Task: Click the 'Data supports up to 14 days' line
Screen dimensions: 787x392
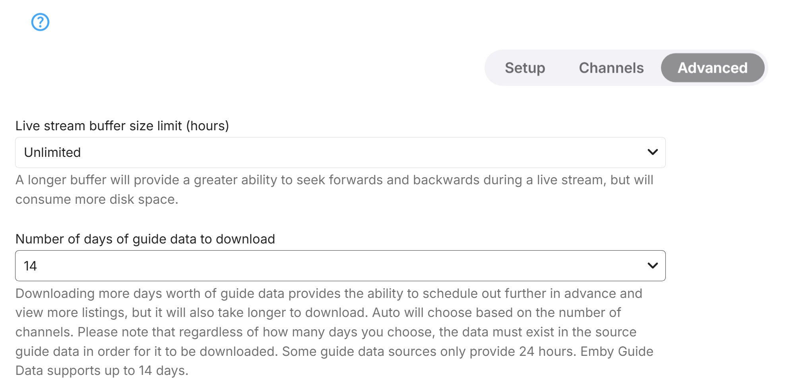Action: coord(102,371)
